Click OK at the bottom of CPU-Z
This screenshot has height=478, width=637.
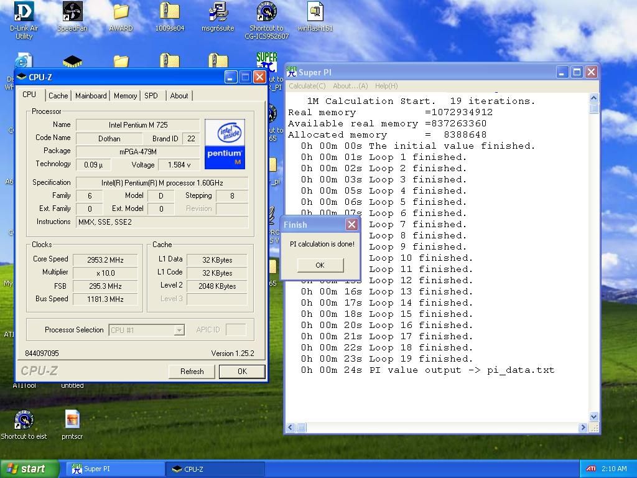(242, 372)
